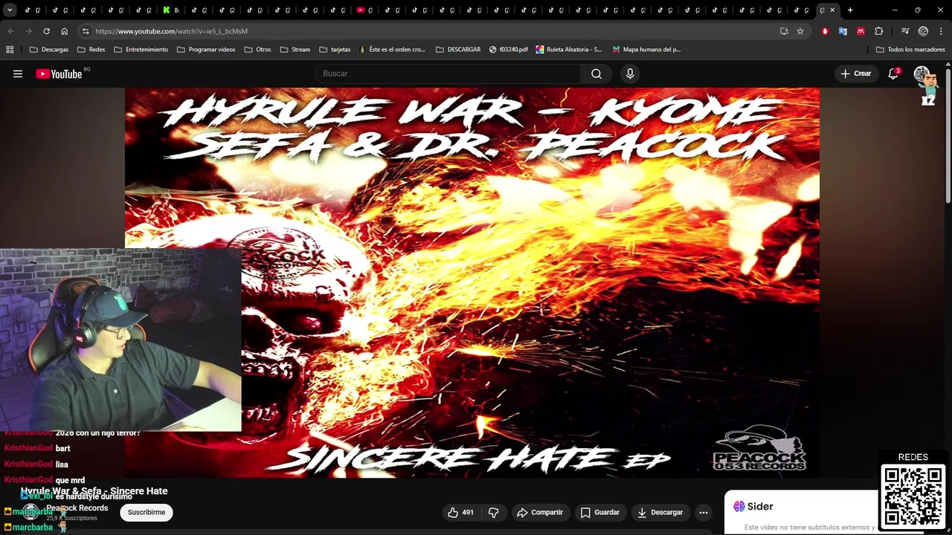Download video using Descargar button
Screen dimensions: 952x535
click(x=660, y=512)
